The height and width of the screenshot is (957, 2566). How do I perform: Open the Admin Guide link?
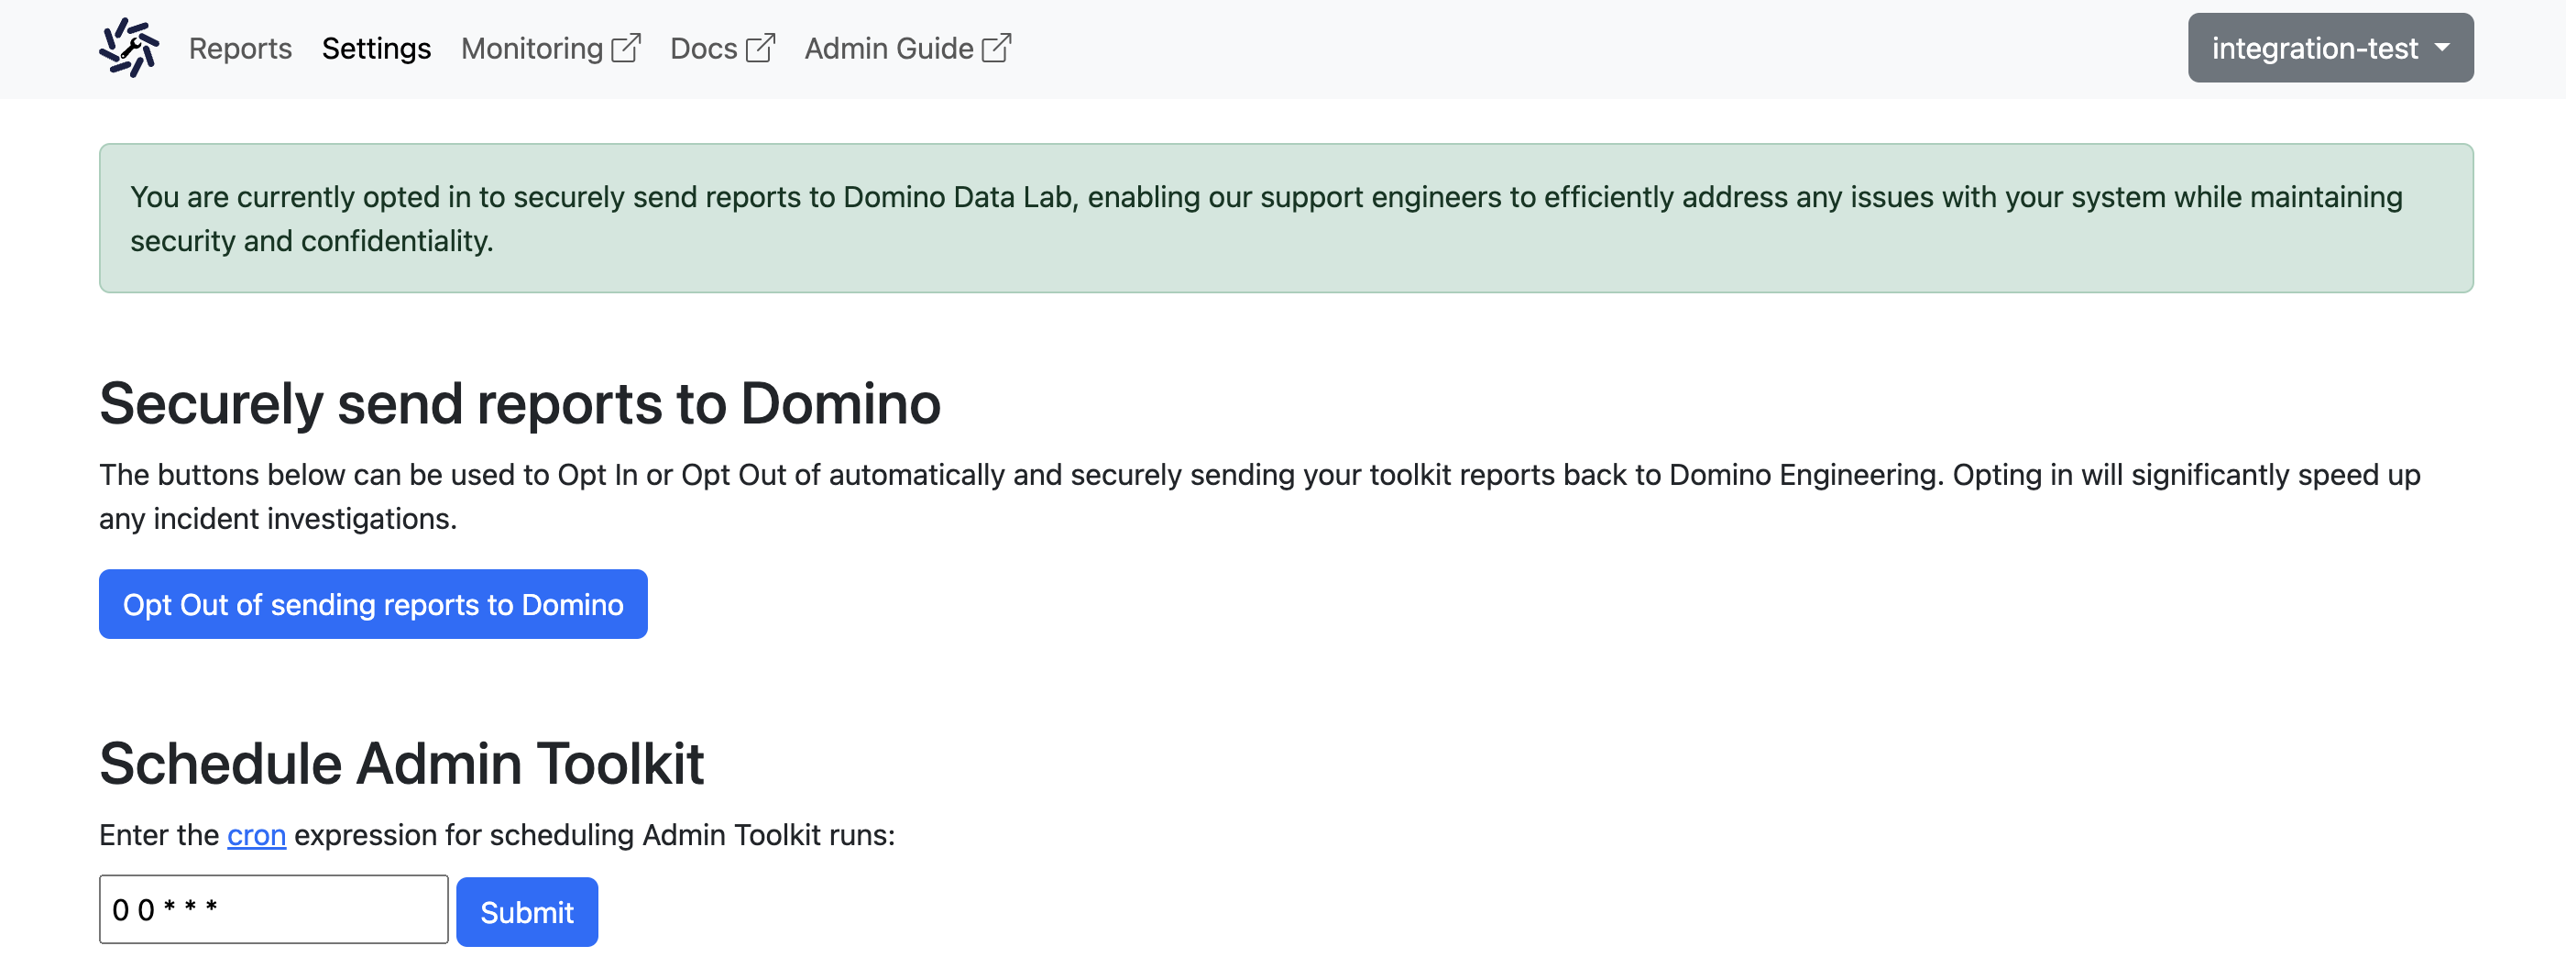tap(907, 48)
